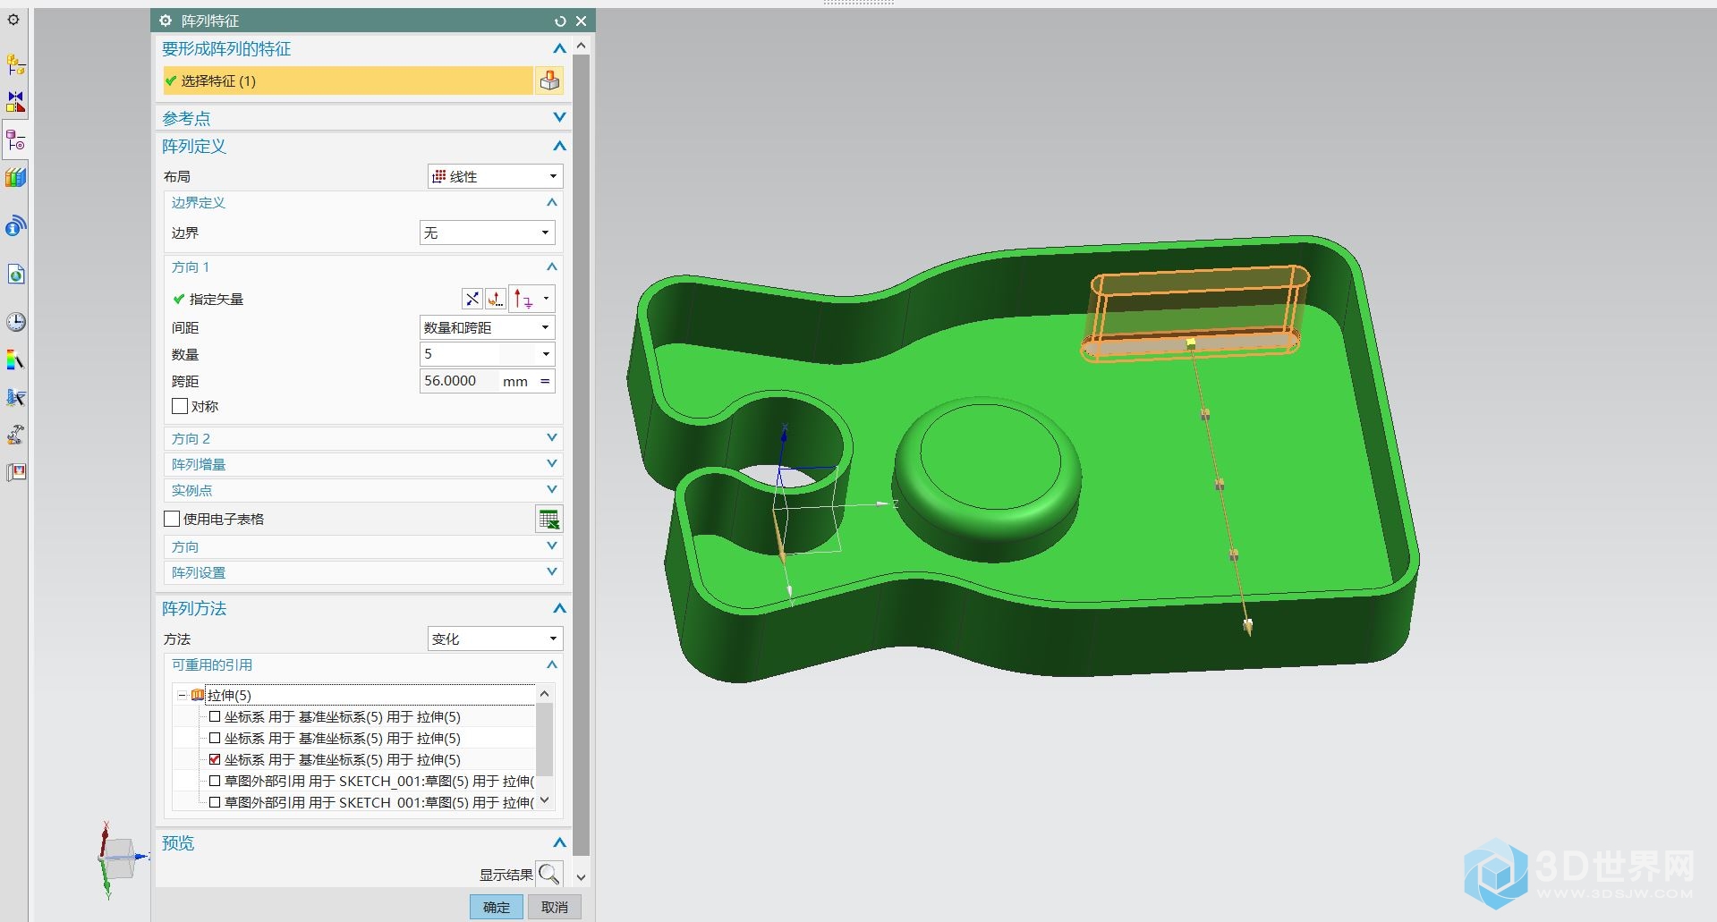Expand the 实例点 section

pos(552,489)
